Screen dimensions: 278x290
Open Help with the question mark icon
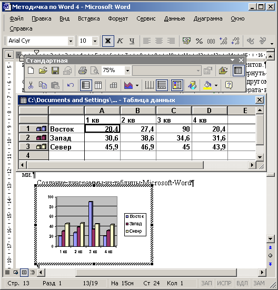click(x=229, y=85)
